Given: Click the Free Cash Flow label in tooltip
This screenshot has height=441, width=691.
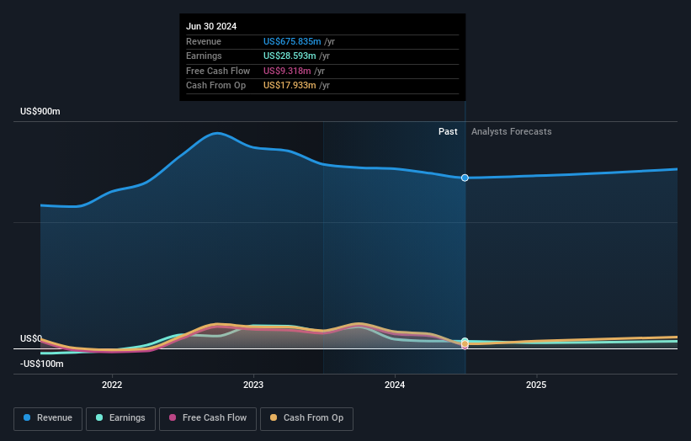Looking at the screenshot, I should (x=218, y=71).
